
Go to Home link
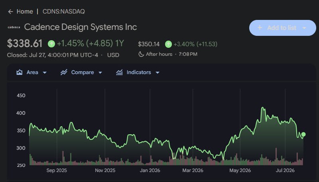(x=25, y=12)
